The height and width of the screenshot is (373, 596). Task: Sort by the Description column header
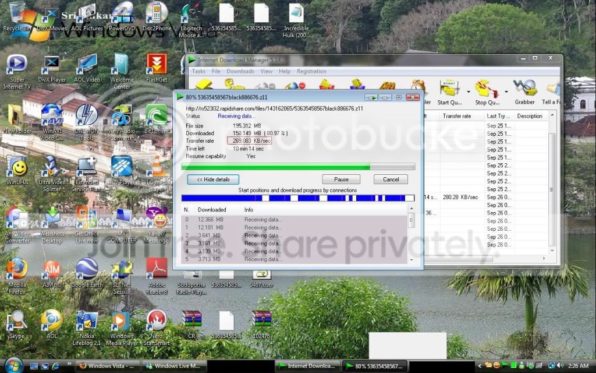tap(530, 116)
